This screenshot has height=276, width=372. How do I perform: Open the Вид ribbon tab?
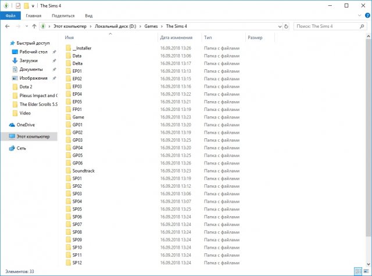coord(89,16)
